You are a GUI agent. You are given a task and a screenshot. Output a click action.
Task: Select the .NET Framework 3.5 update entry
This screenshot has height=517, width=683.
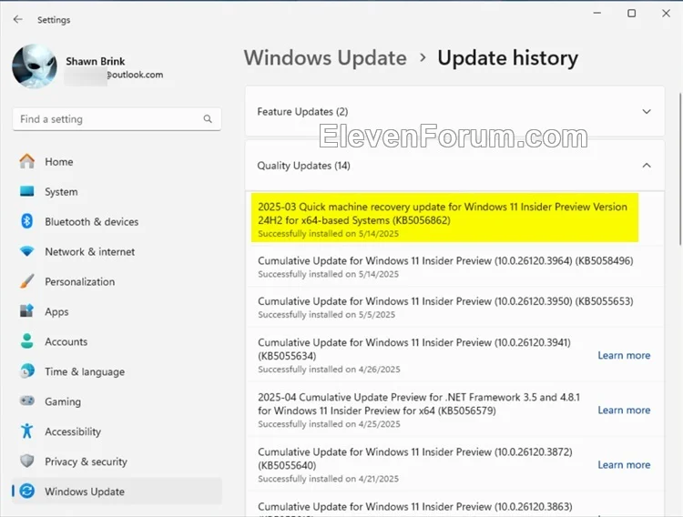coord(454,410)
